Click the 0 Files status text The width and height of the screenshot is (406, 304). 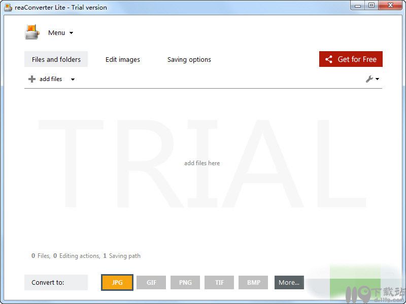click(x=41, y=256)
